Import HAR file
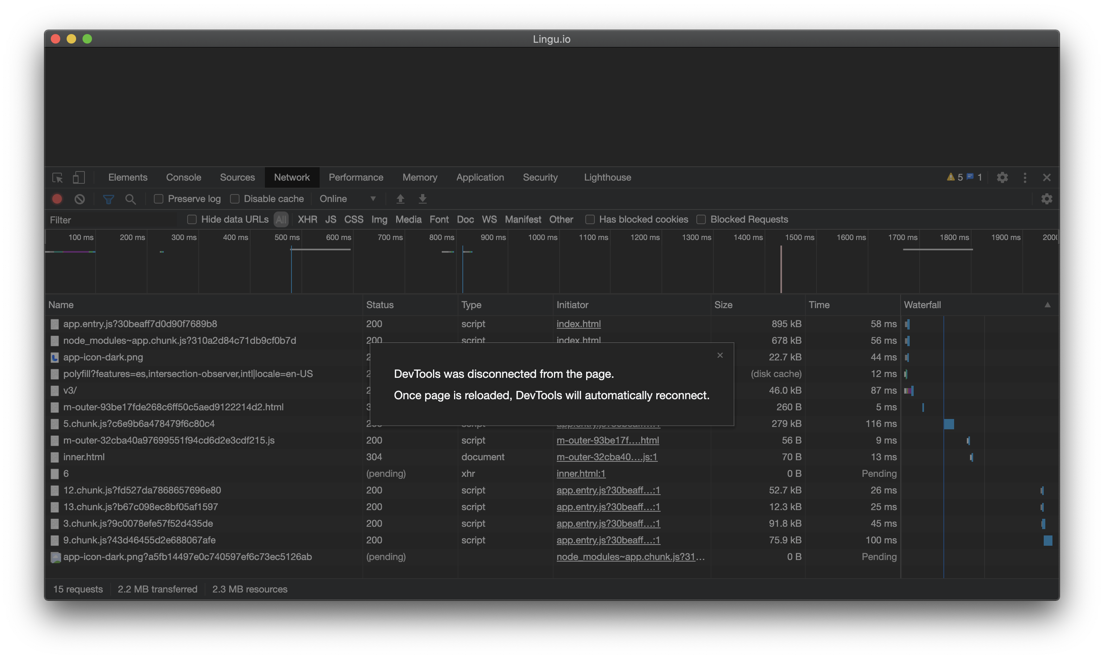 tap(400, 198)
